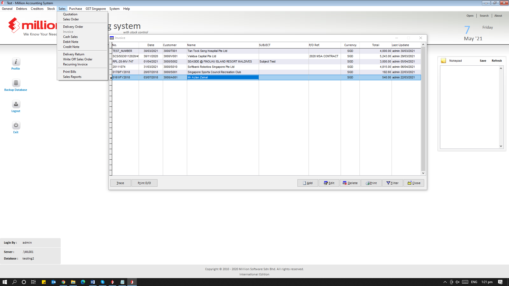This screenshot has height=286, width=509.
Task: Open Word from the taskbar
Action: [x=93, y=282]
